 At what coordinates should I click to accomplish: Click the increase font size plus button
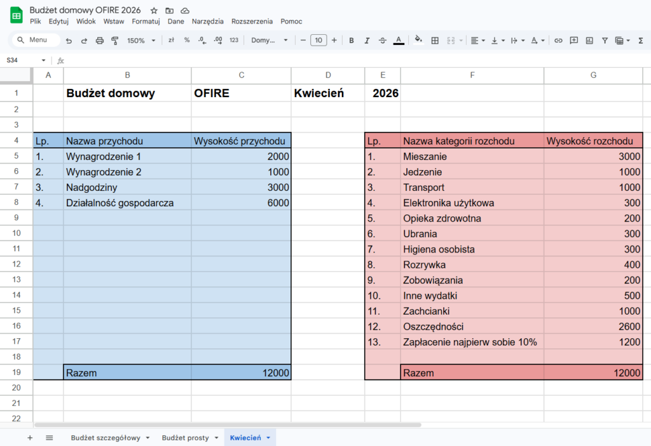point(334,41)
